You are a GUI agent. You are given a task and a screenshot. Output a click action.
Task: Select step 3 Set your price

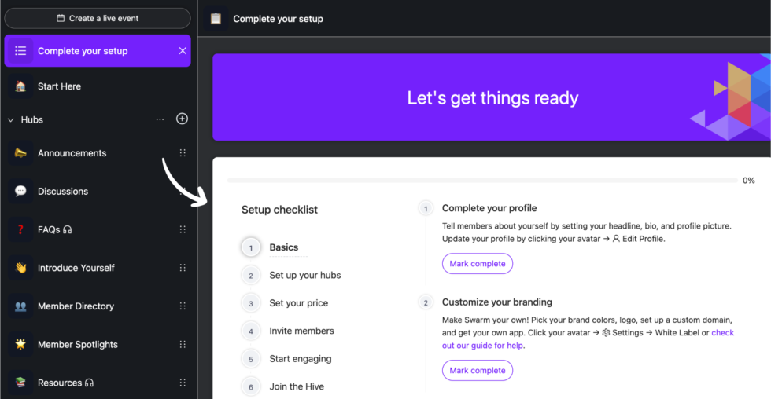point(298,303)
